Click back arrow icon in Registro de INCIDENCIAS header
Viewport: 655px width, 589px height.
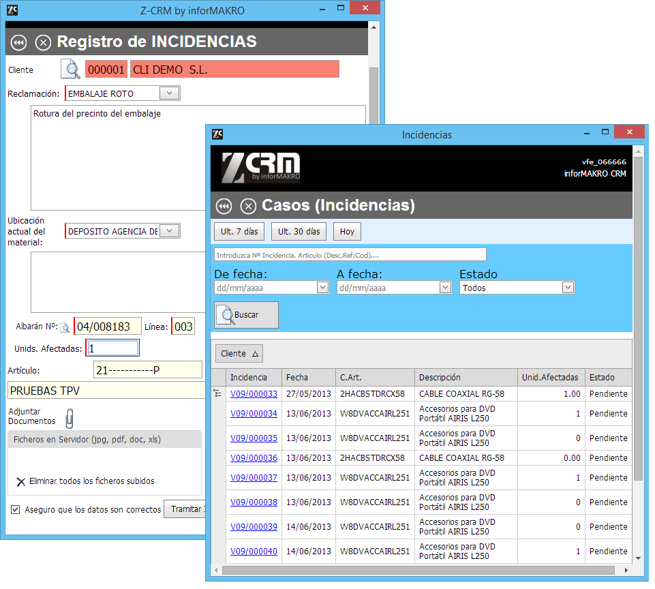18,43
